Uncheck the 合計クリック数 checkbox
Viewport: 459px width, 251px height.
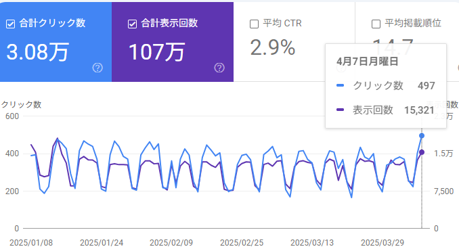[x=11, y=24]
